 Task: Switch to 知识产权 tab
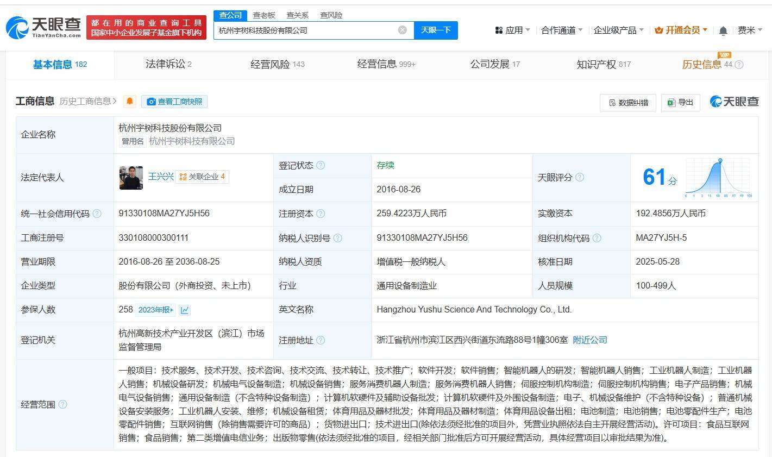604,64
